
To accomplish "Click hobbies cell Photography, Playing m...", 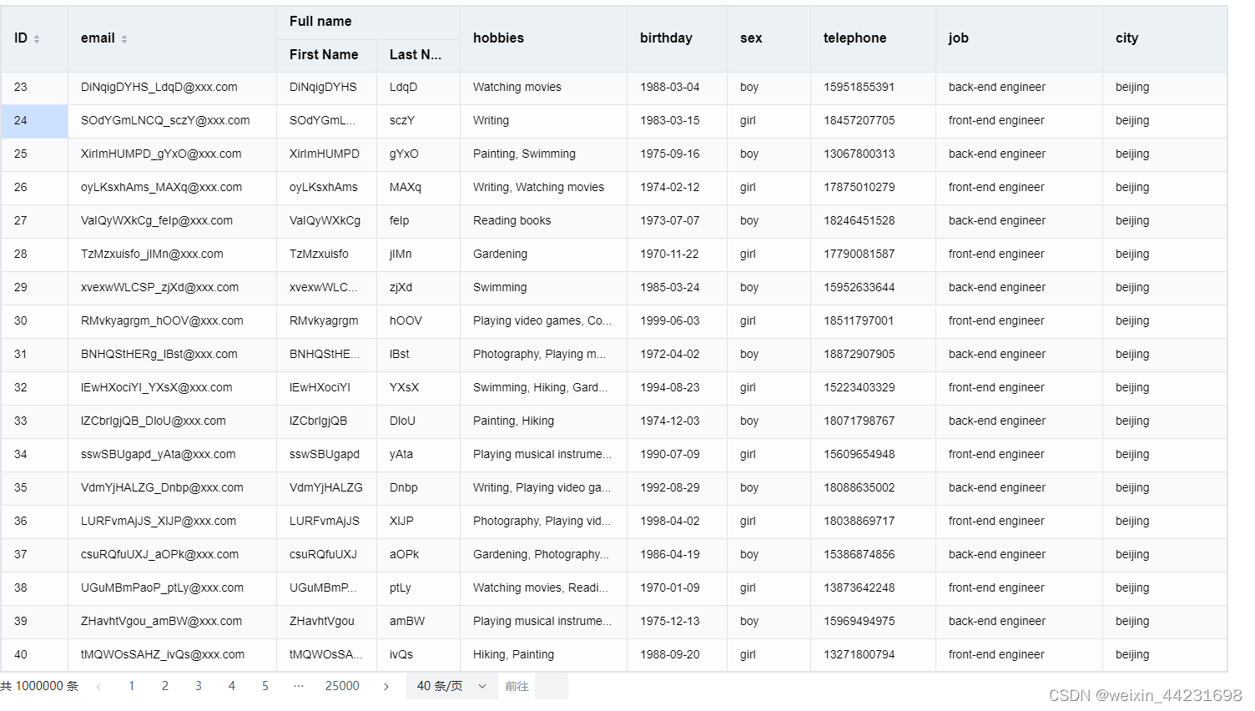I will pos(539,355).
